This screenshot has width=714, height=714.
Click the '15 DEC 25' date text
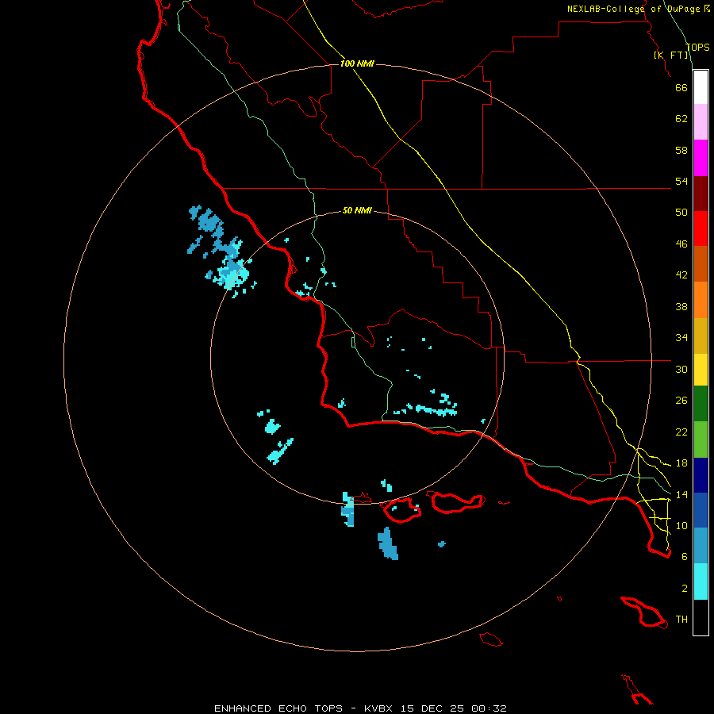coord(432,708)
